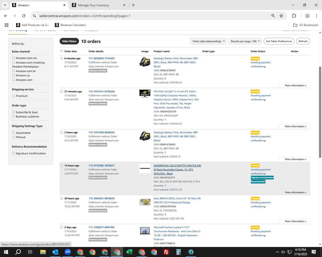Open the tab search dropdown arrow

coord(5,5)
